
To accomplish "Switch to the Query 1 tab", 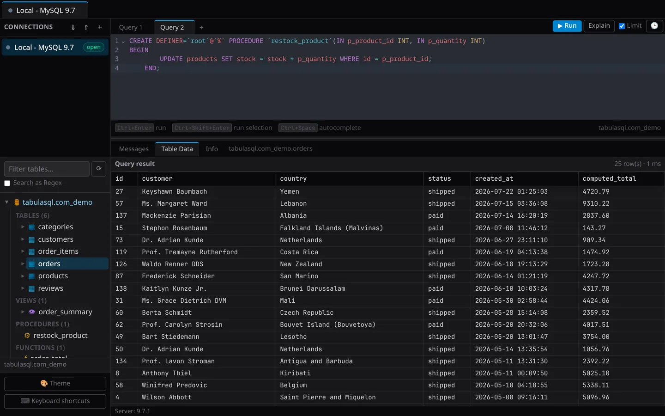I will tap(131, 27).
